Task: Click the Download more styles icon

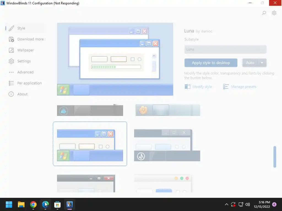Action: click(x=11, y=39)
